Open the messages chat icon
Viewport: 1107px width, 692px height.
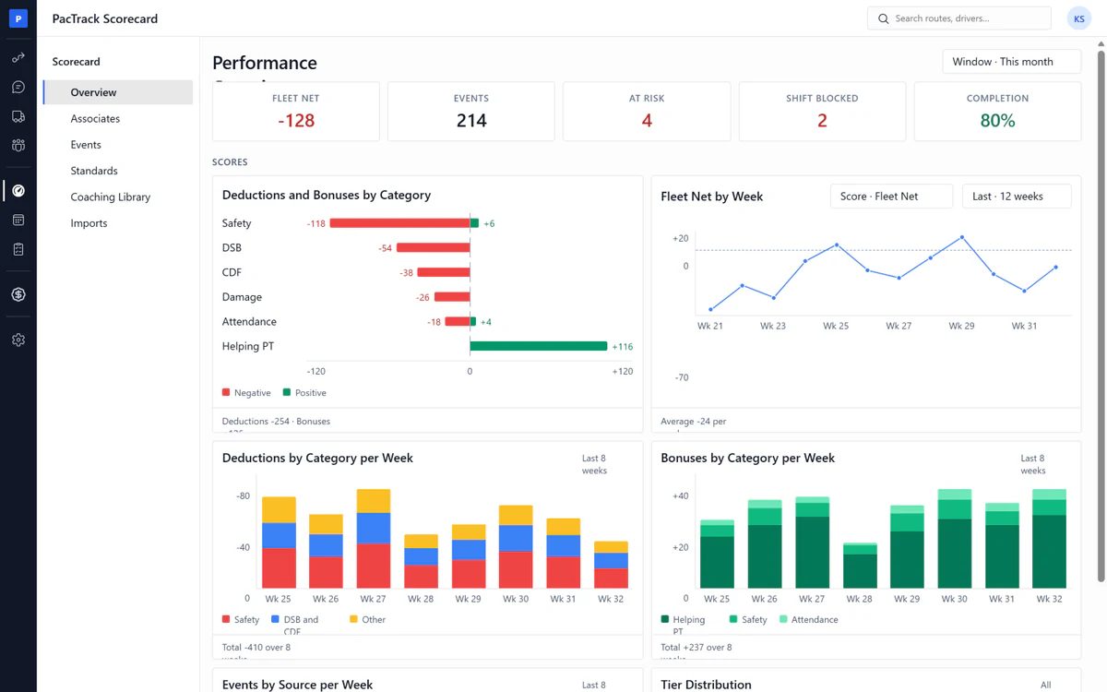pos(18,88)
